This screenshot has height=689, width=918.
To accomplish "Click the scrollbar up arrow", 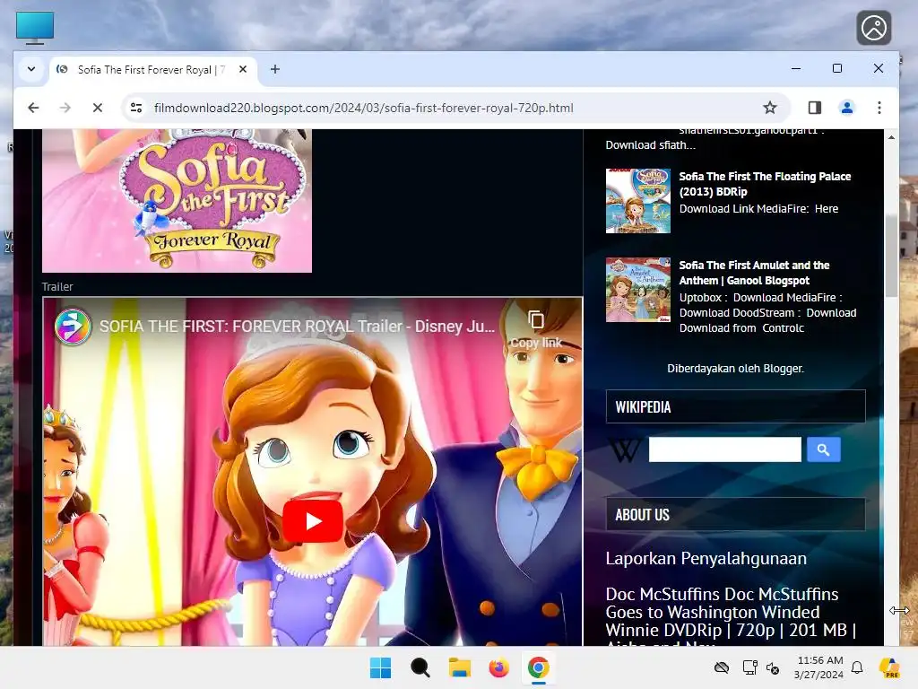I will pos(891,137).
